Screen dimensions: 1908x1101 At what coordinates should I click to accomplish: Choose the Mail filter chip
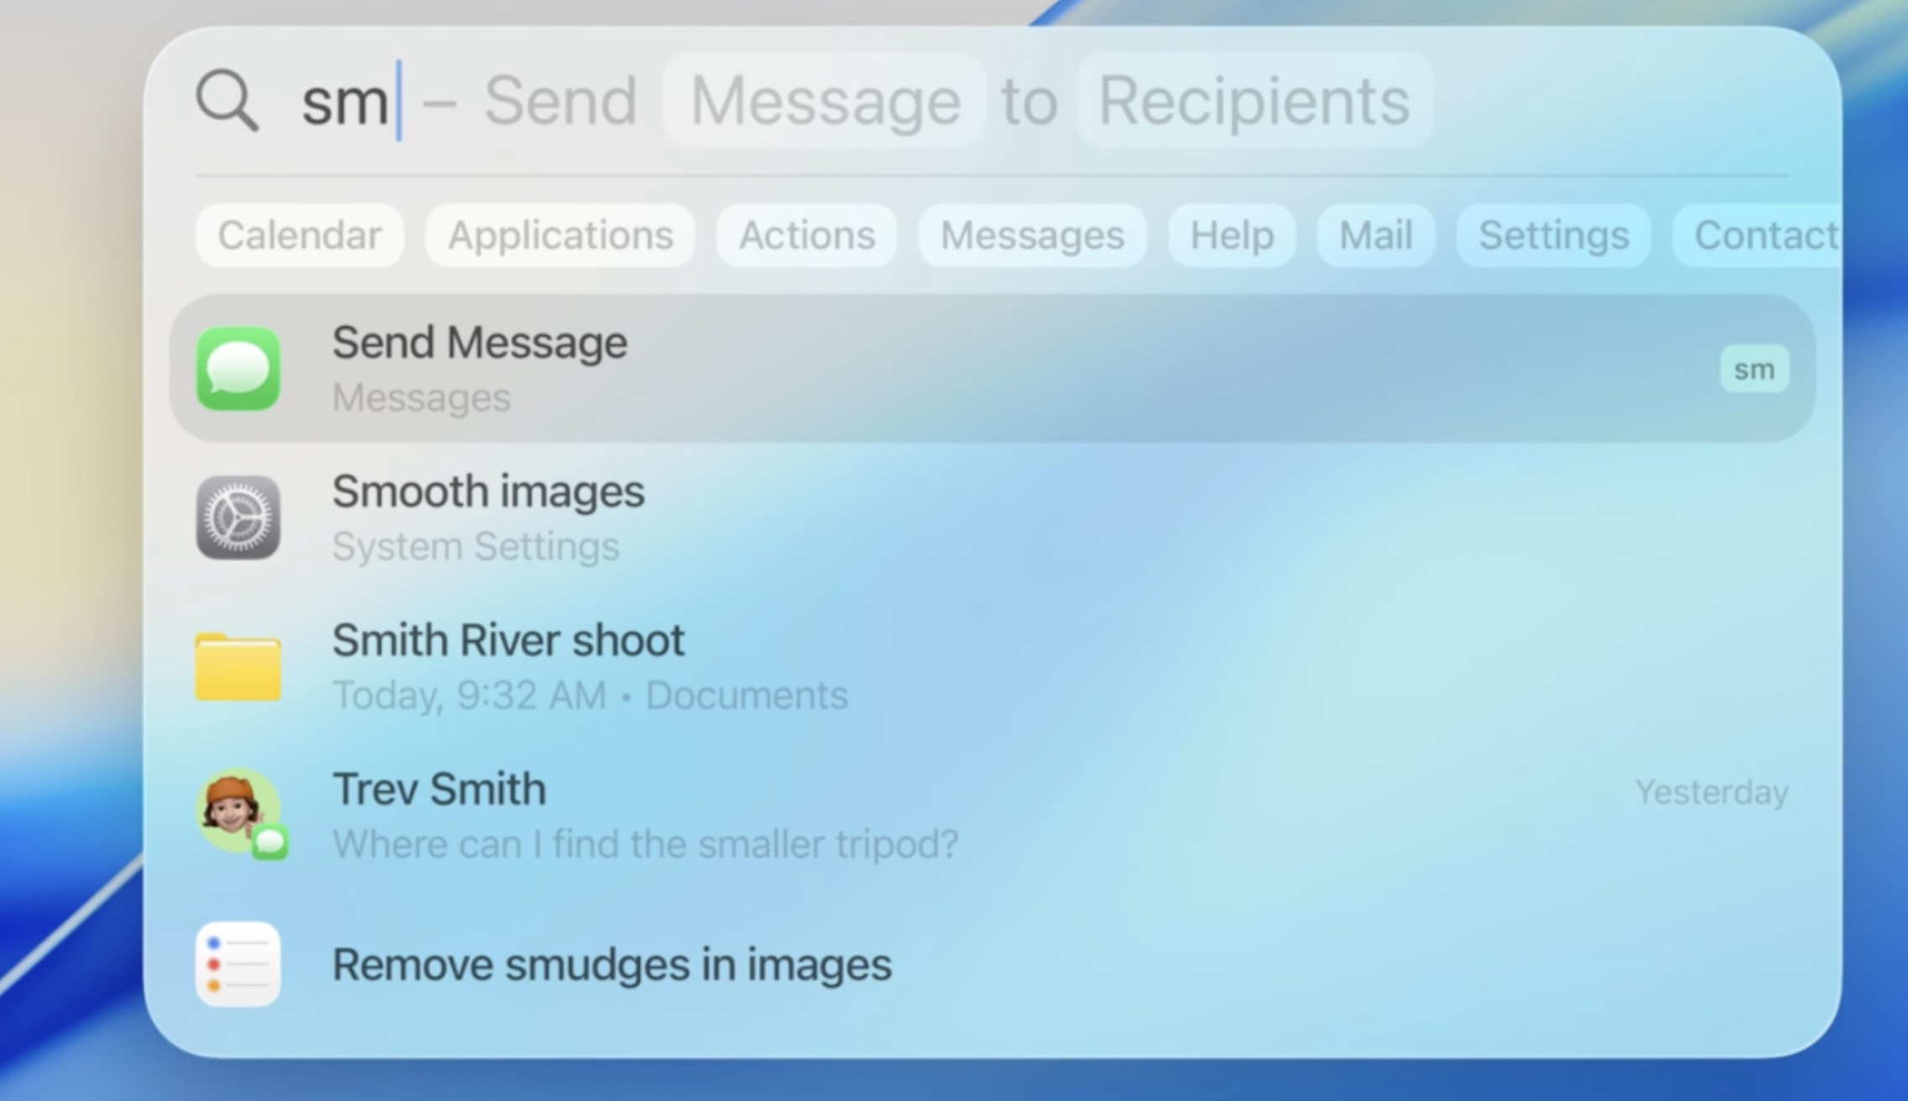pos(1376,235)
